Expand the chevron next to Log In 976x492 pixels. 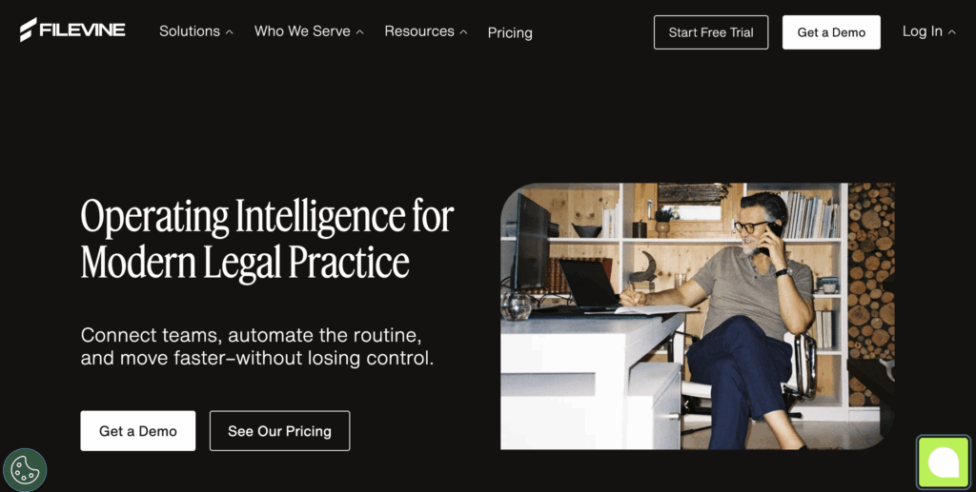pyautogui.click(x=952, y=32)
